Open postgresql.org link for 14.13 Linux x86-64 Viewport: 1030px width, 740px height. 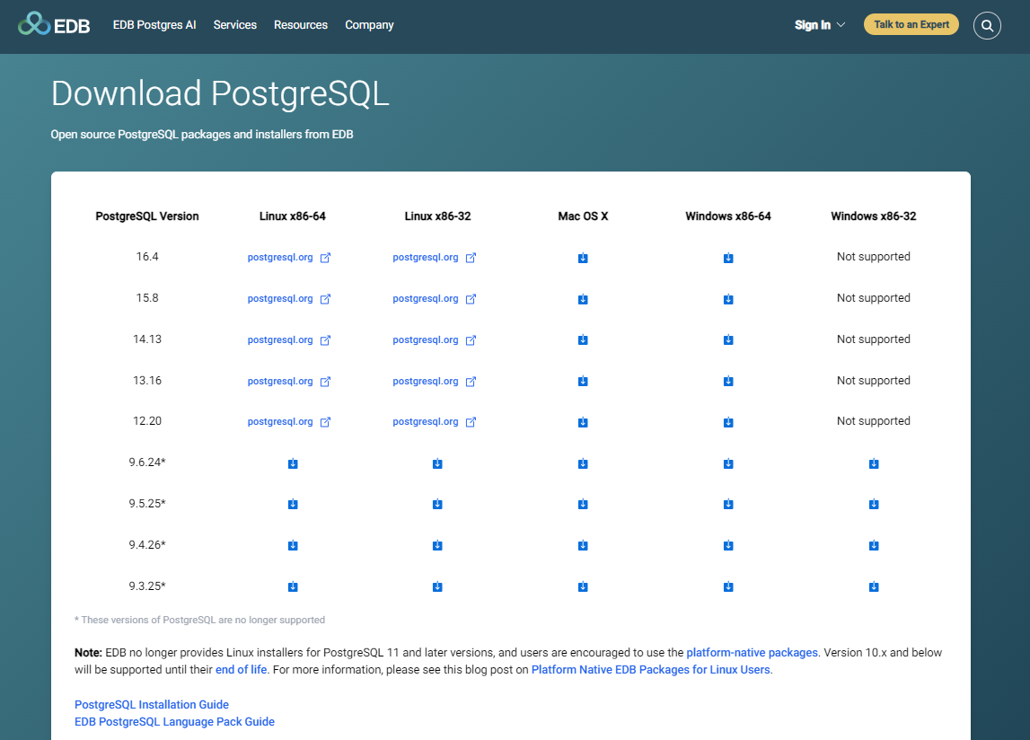point(289,339)
